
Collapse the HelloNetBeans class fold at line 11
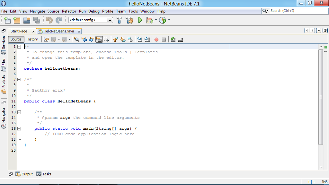[x=19, y=101]
